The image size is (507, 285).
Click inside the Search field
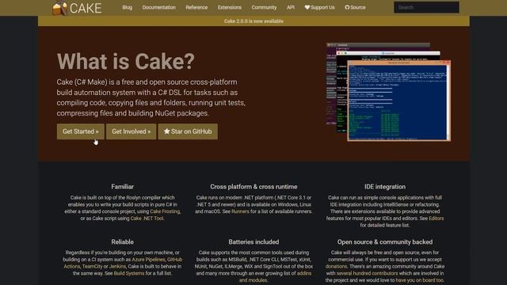(426, 7)
